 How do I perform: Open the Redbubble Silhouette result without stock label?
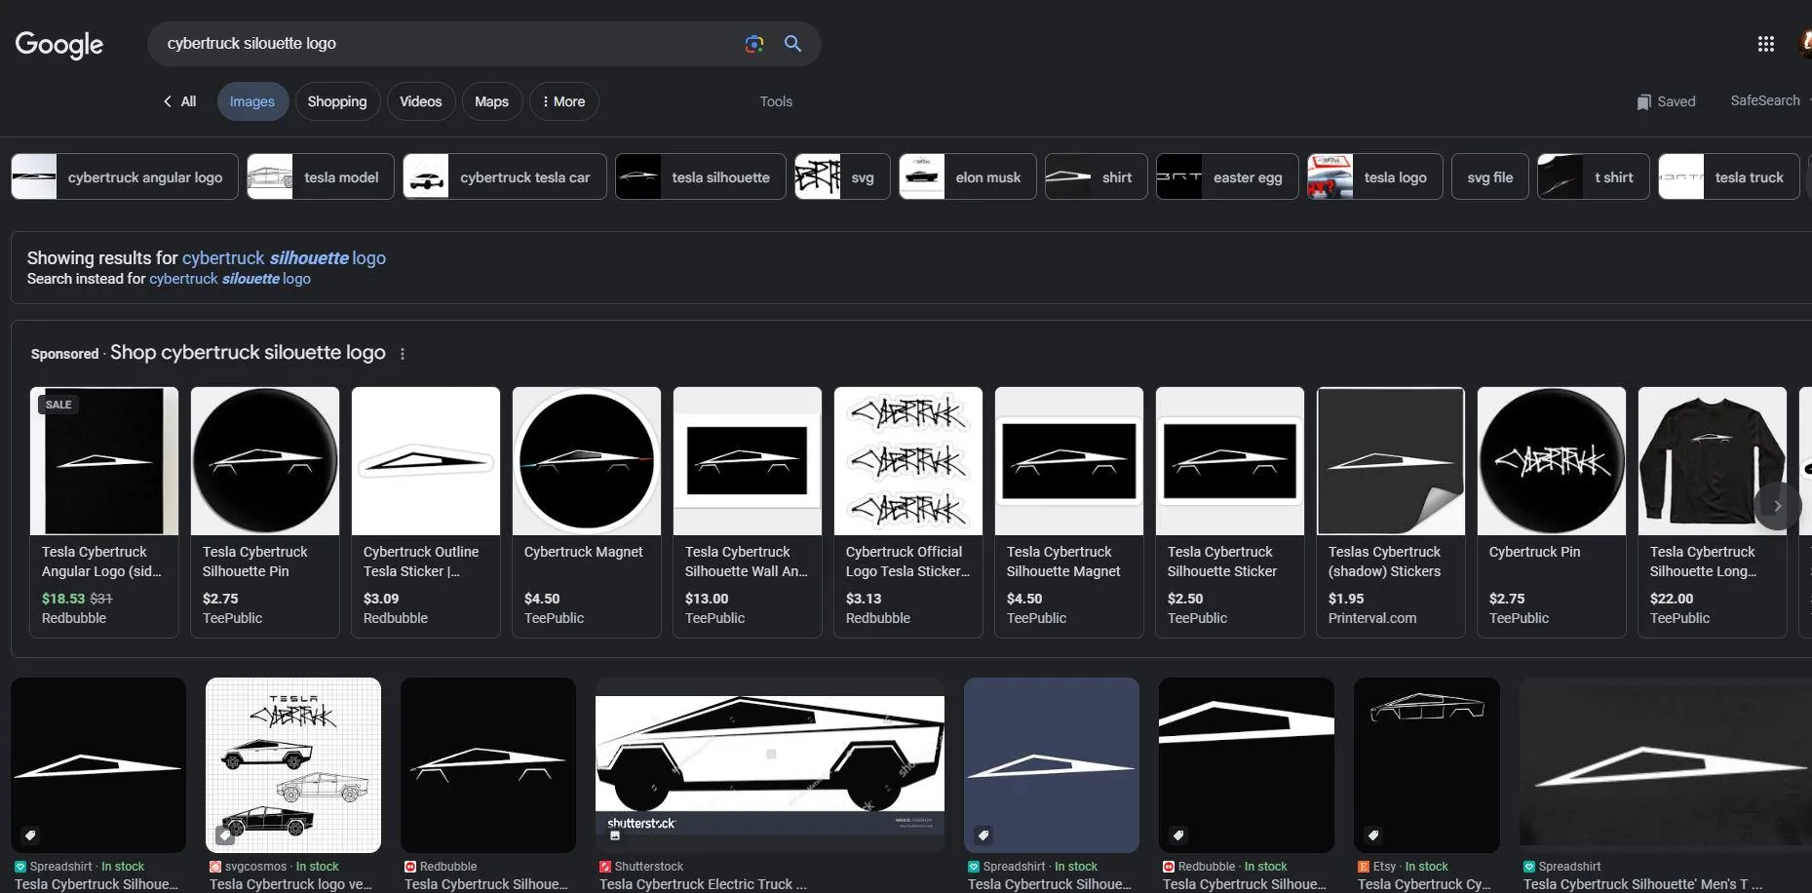point(488,765)
